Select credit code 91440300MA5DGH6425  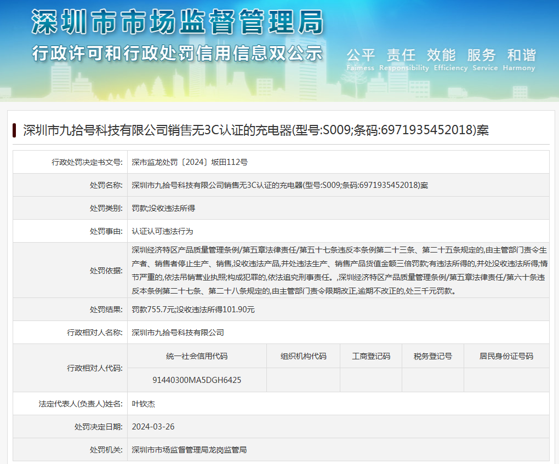pyautogui.click(x=197, y=380)
